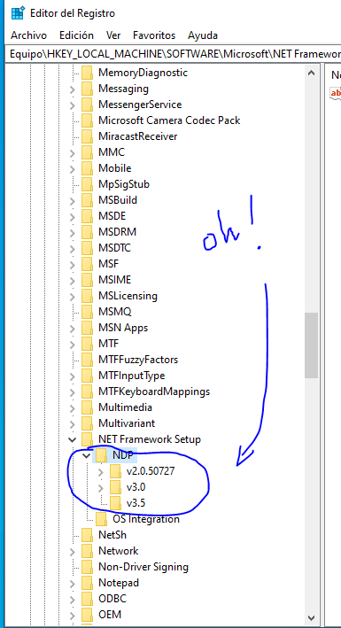The width and height of the screenshot is (341, 628).
Task: Select the Multimedia tree entry
Action: 125,407
